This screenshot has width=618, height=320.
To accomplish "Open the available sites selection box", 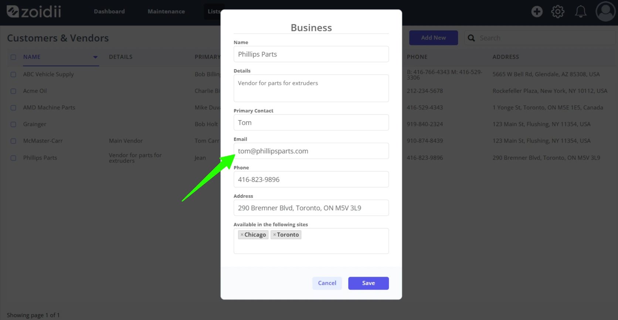I will (x=311, y=241).
